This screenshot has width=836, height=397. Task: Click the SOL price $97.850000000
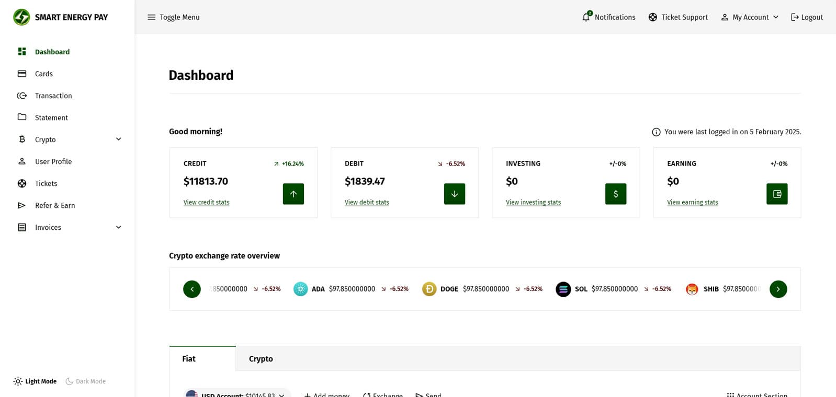(615, 289)
